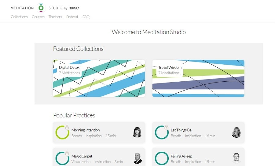Open the FAQ link
Viewport: 275px width, 166px height.
(x=86, y=17)
